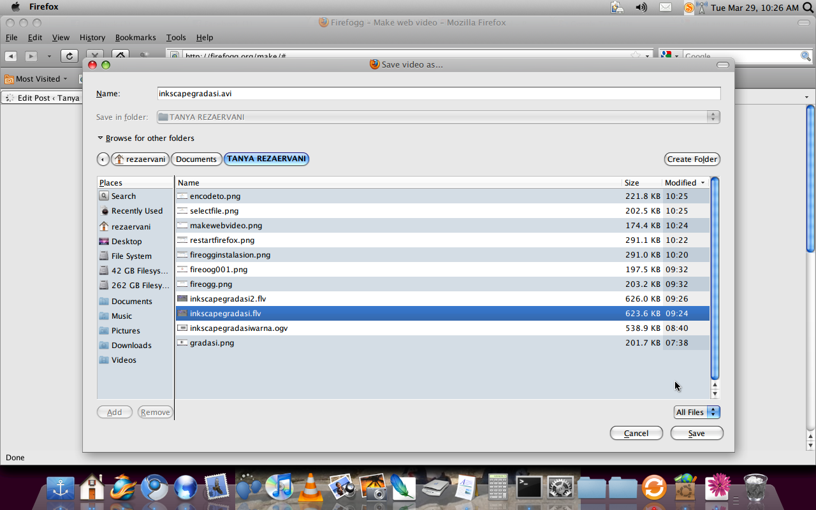Launch the calculator from the dock
Image resolution: width=816 pixels, height=510 pixels.
498,488
